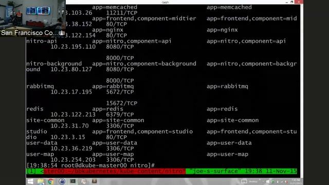Click label "app=frontend,component=midtier"
The width and height of the screenshot is (329, 185).
tap(144, 18)
